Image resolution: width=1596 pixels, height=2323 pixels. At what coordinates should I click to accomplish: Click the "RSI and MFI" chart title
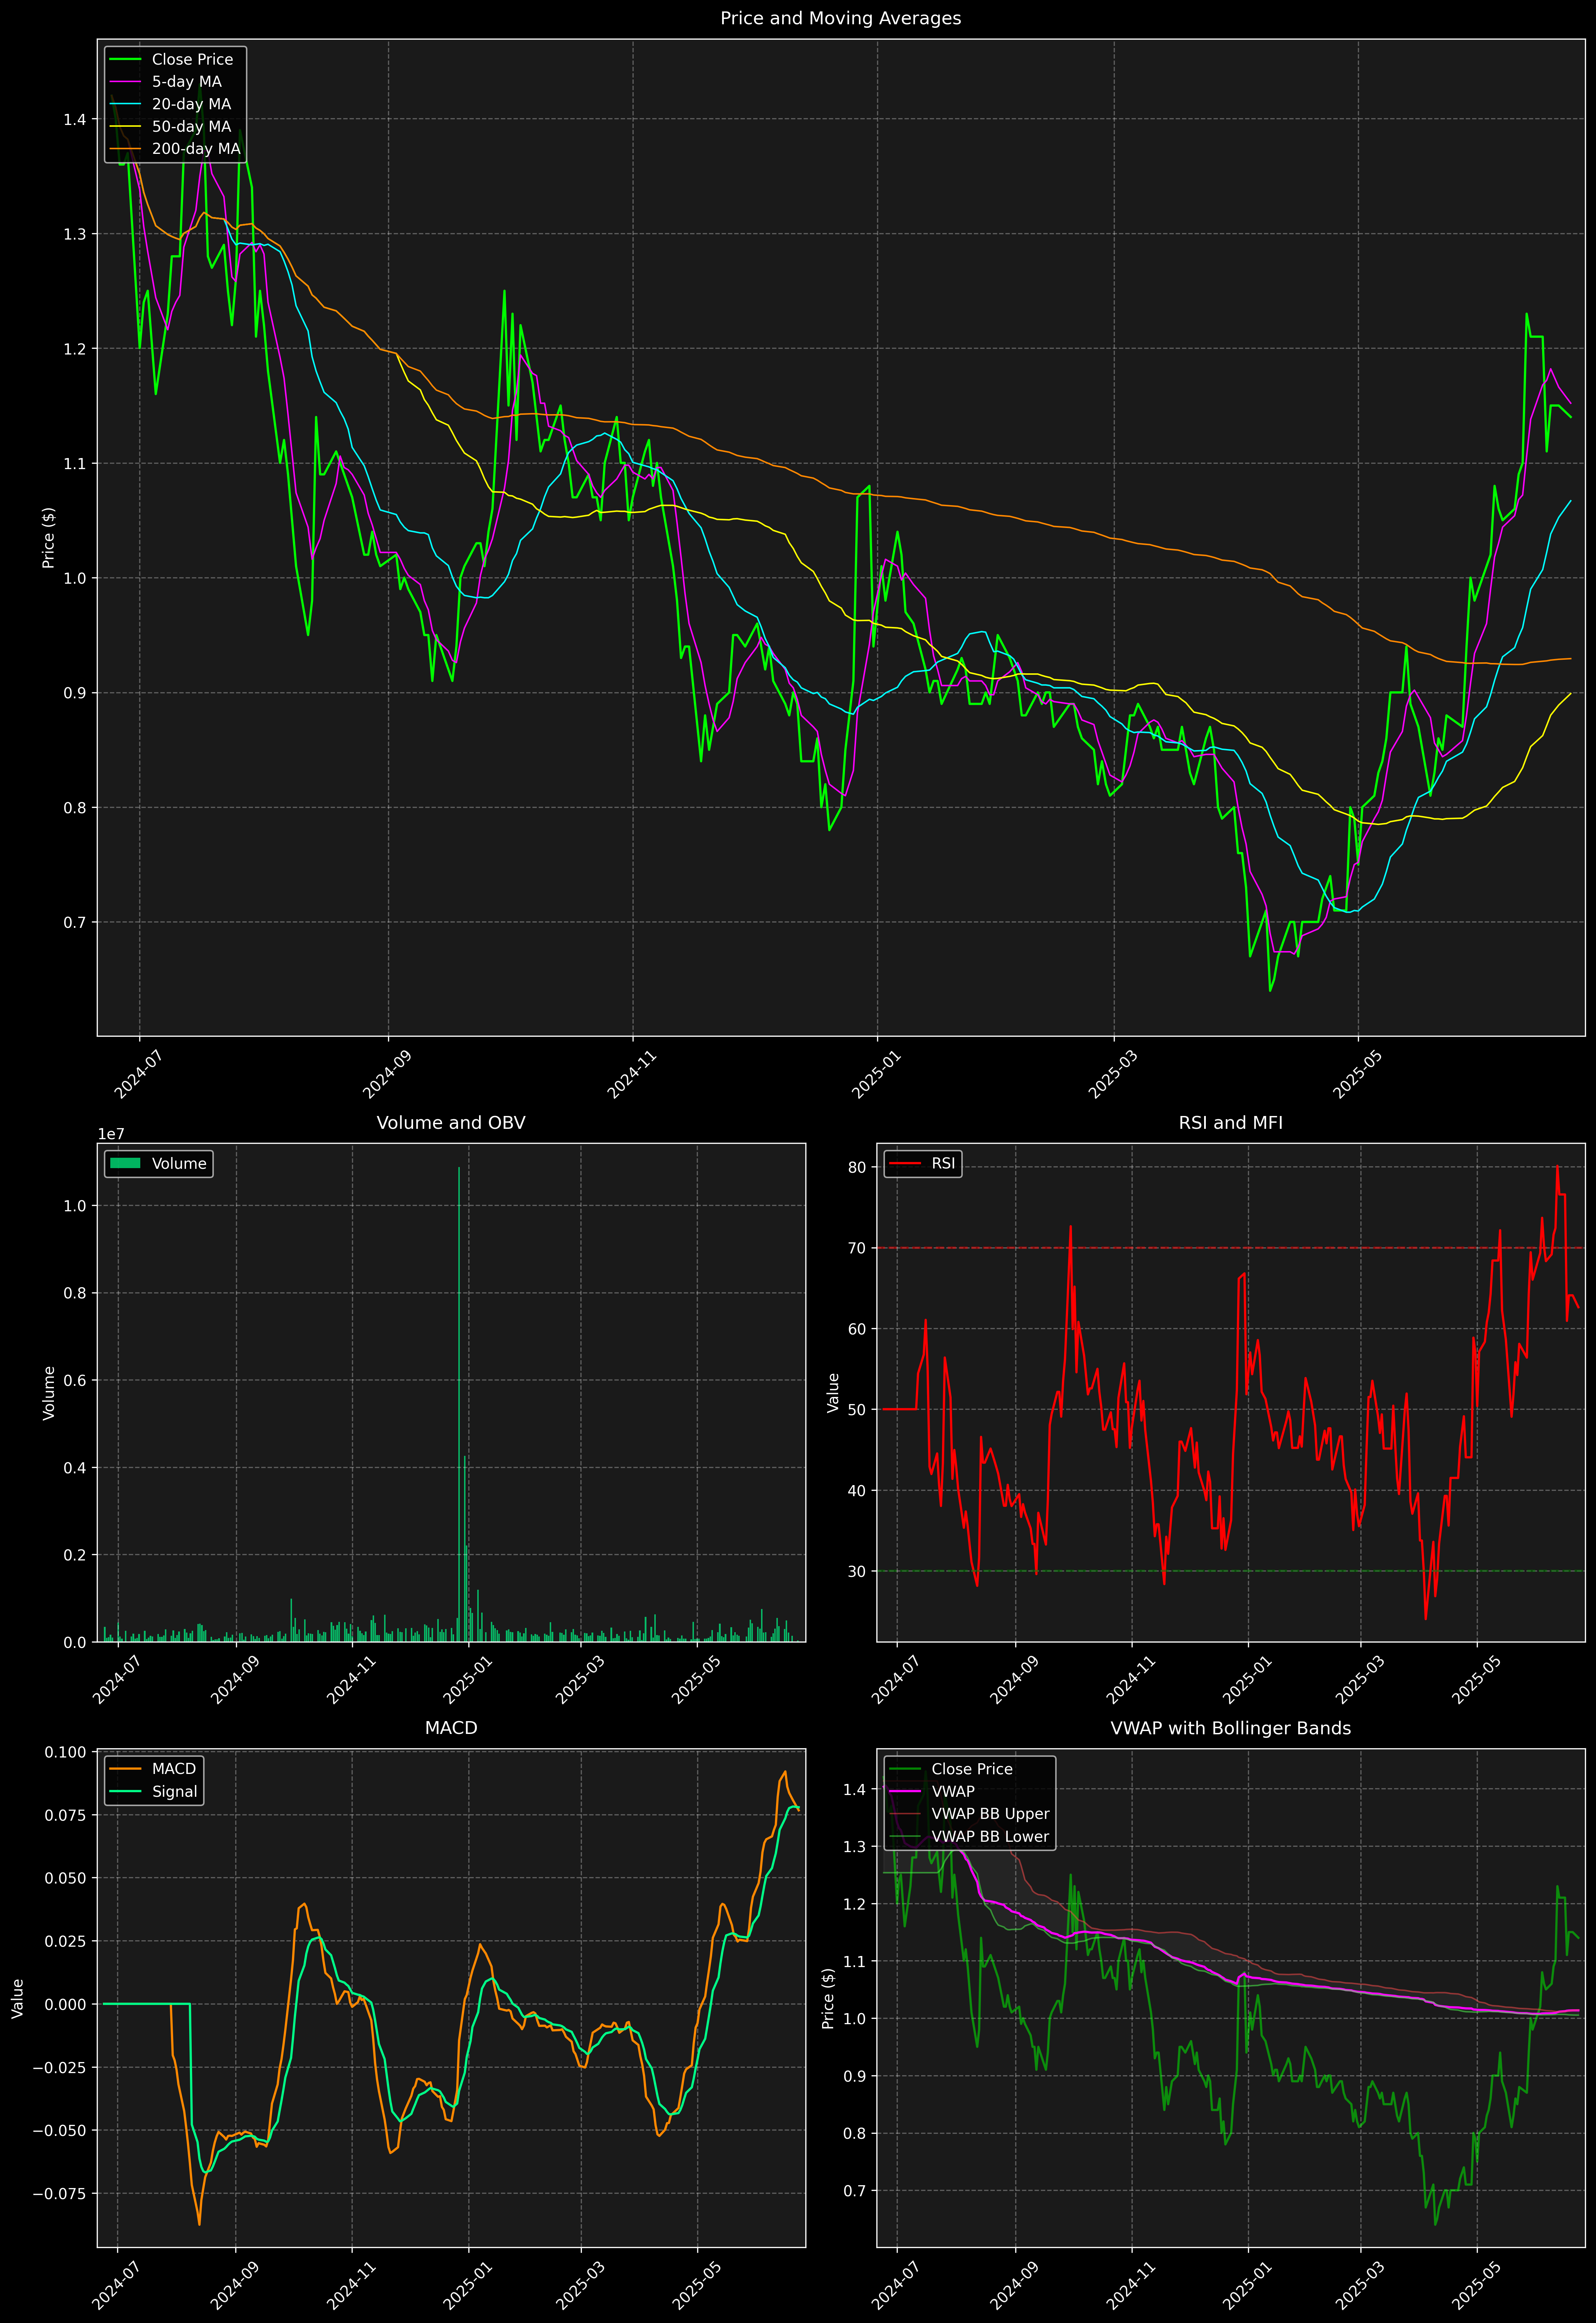[1230, 1123]
